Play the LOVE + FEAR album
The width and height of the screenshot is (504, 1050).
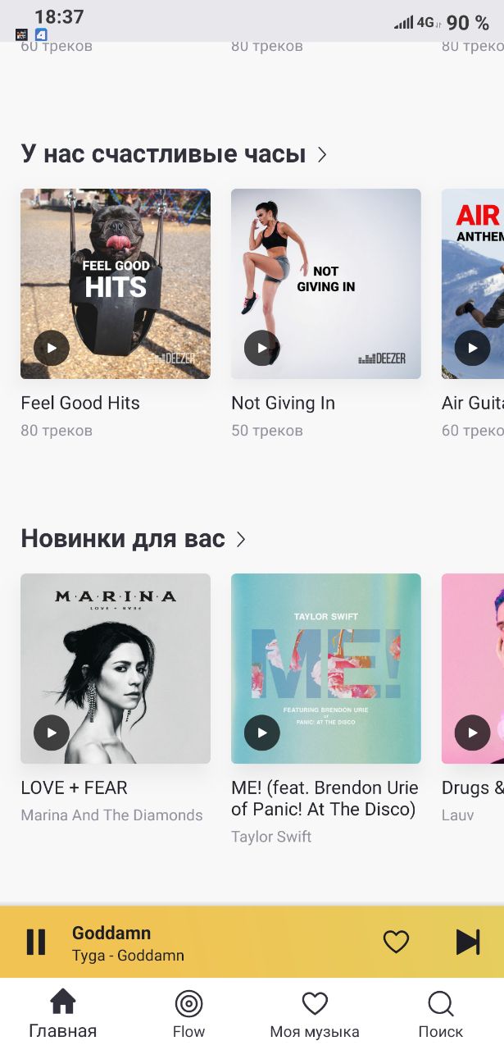coord(51,733)
